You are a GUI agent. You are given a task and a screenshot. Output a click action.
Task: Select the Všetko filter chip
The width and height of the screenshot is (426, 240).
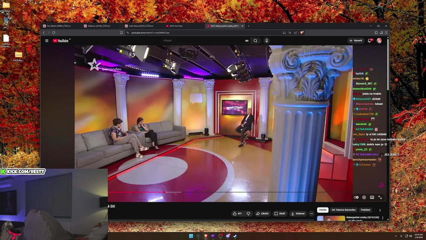(x=323, y=210)
